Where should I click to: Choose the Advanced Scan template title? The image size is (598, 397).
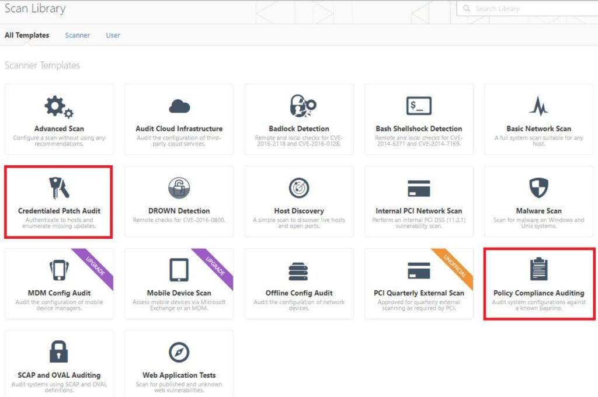click(x=59, y=128)
